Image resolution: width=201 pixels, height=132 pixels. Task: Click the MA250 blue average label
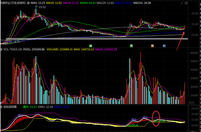pos(123,3)
